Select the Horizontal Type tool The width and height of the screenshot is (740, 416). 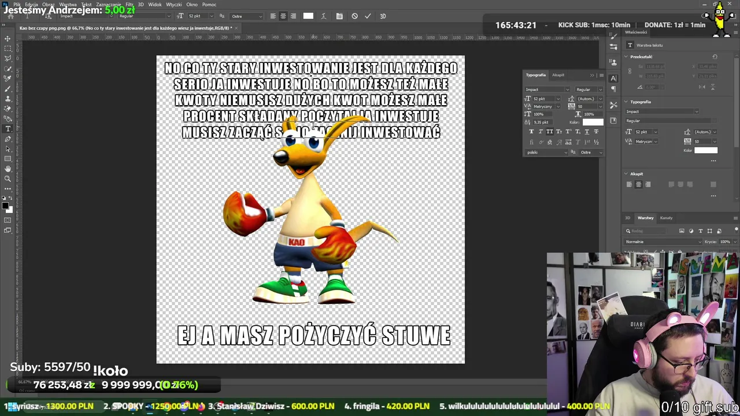(x=8, y=128)
